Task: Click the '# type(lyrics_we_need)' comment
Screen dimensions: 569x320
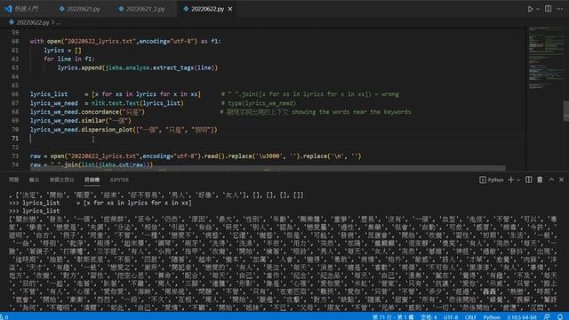Action: [259, 103]
